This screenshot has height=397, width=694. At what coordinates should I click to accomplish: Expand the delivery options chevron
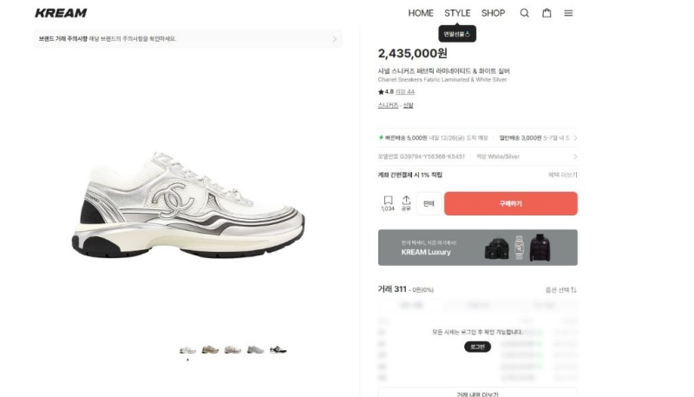[574, 137]
